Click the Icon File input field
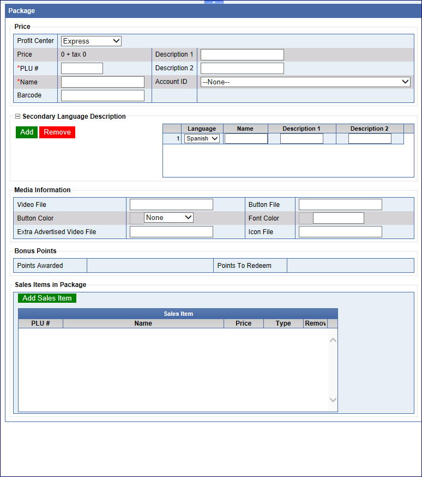The image size is (422, 477). [340, 231]
